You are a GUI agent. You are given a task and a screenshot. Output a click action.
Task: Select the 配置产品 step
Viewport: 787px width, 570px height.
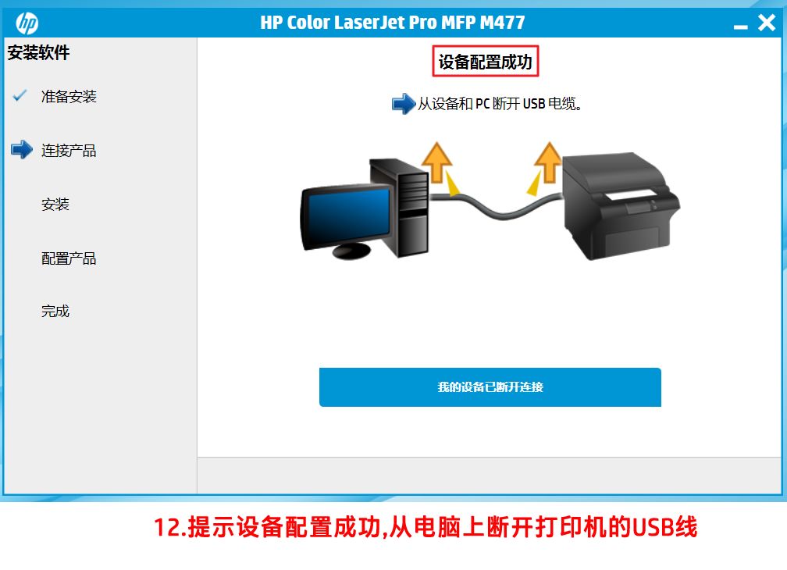[69, 258]
